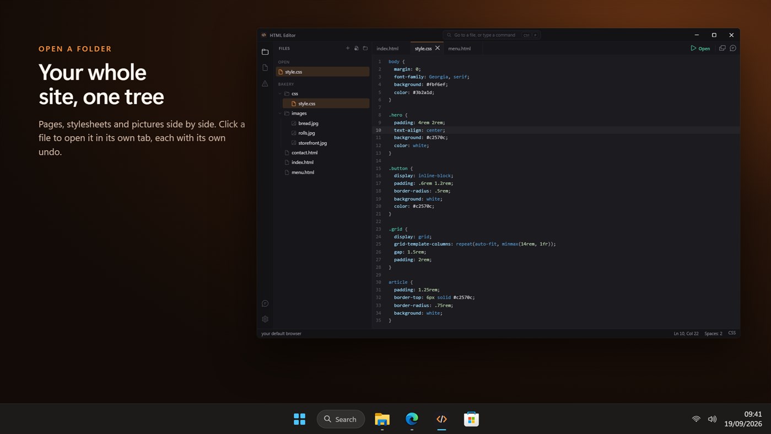Viewport: 771px width, 434px height.
Task: Open contact.html in the file tree
Action: (304, 153)
